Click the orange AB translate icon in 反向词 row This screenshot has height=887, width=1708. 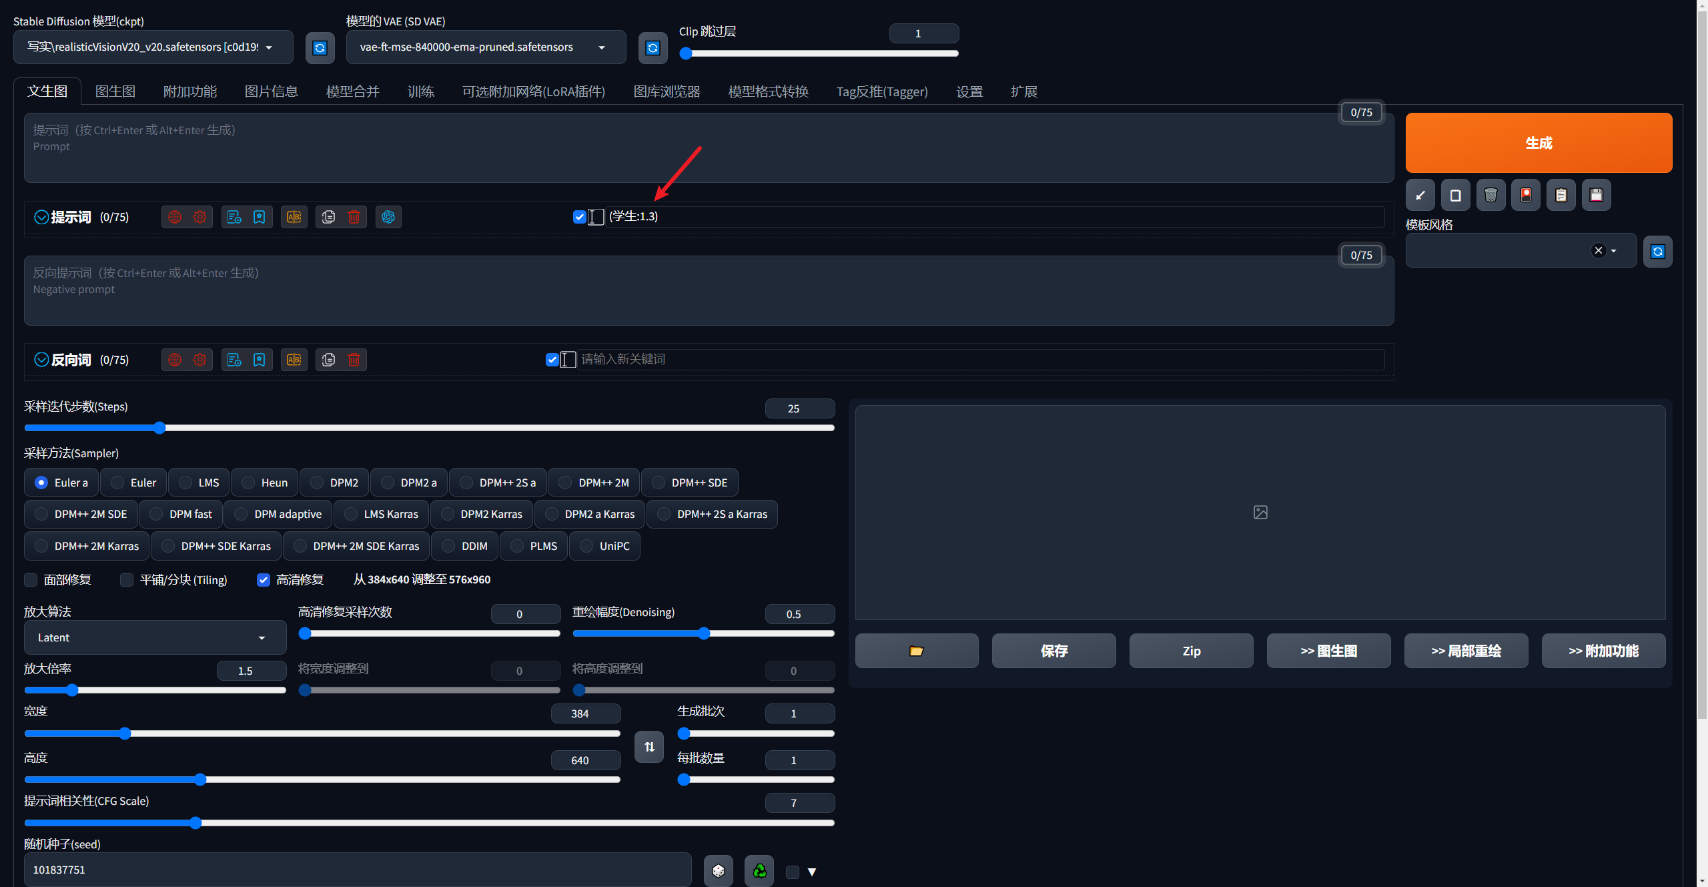pyautogui.click(x=294, y=360)
